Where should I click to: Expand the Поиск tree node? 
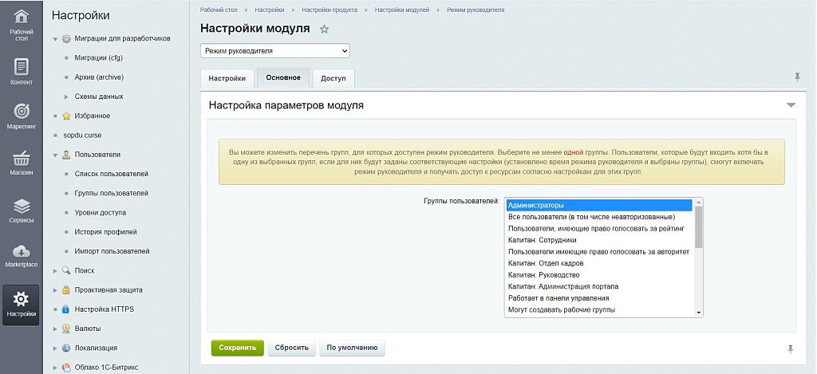click(56, 271)
